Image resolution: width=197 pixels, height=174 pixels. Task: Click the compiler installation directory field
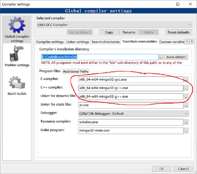(100, 57)
